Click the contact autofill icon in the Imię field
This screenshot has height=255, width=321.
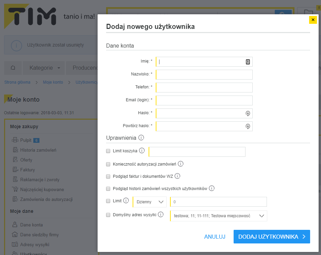pos(248,62)
